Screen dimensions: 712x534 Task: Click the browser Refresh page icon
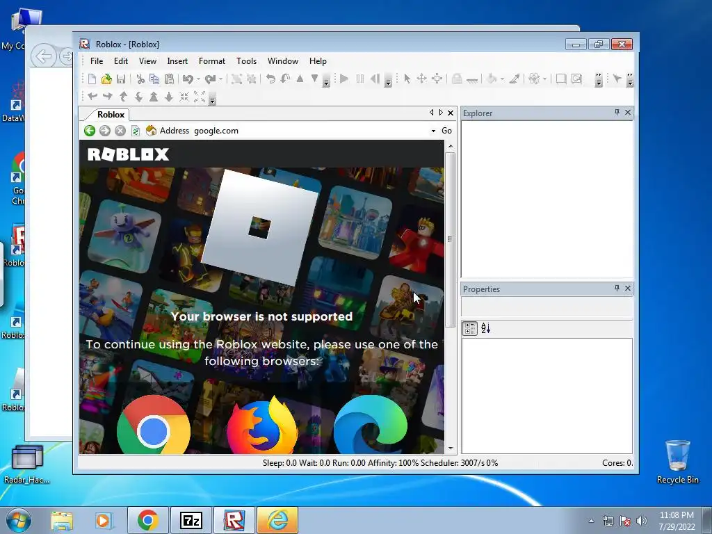point(136,131)
